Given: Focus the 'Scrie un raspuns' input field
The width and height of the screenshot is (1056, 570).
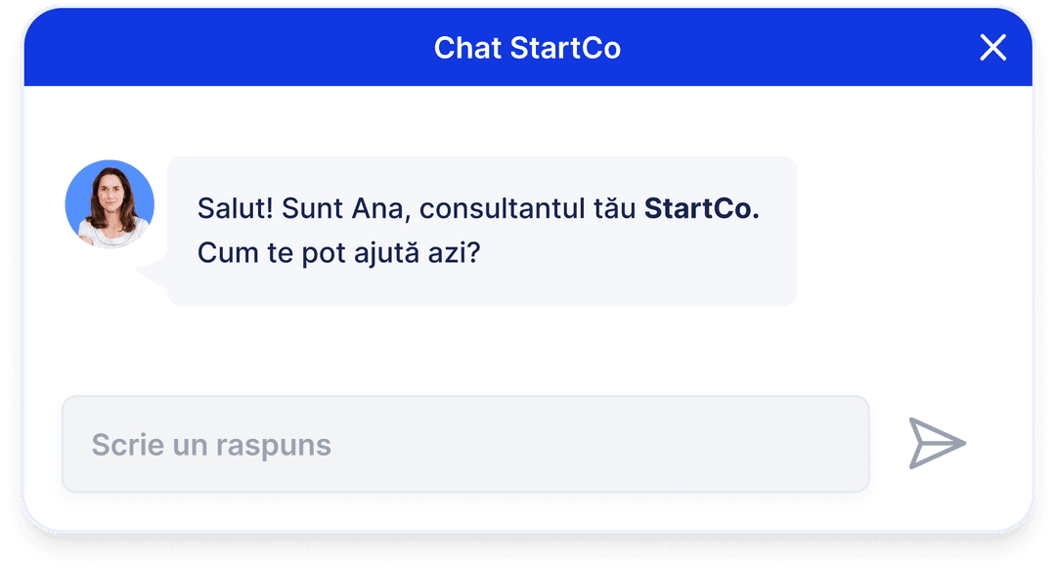Looking at the screenshot, I should [x=465, y=444].
